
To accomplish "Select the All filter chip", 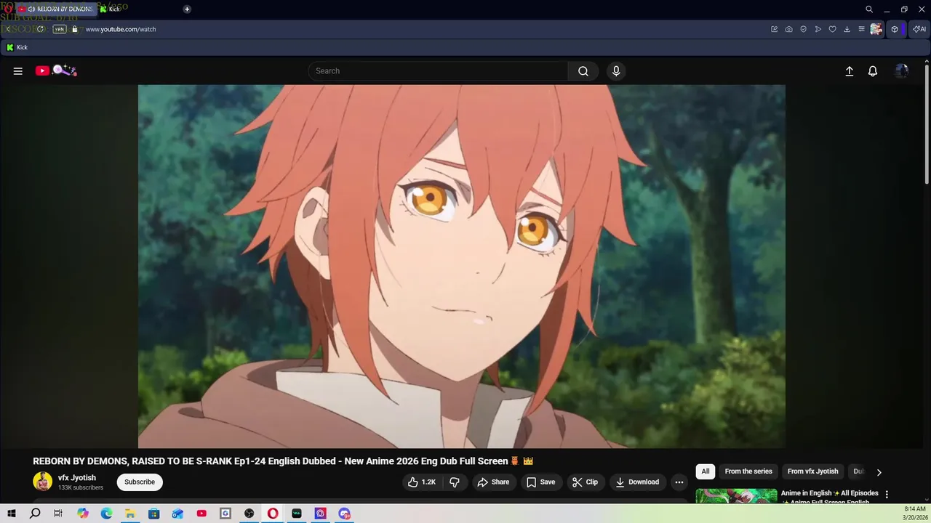I will click(706, 471).
